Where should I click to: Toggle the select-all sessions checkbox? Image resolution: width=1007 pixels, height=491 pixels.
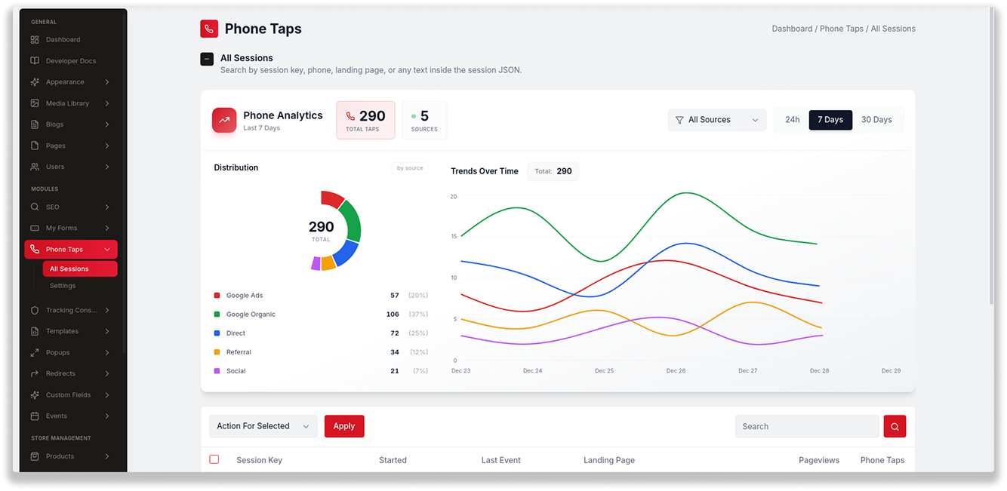(x=214, y=459)
